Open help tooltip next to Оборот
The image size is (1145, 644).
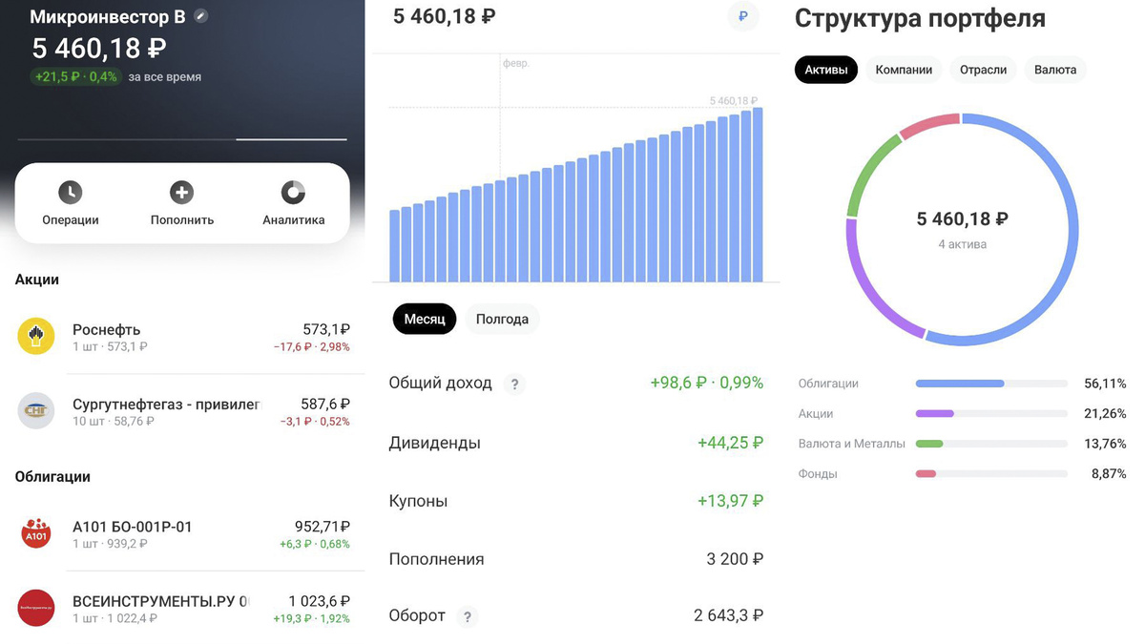point(467,616)
